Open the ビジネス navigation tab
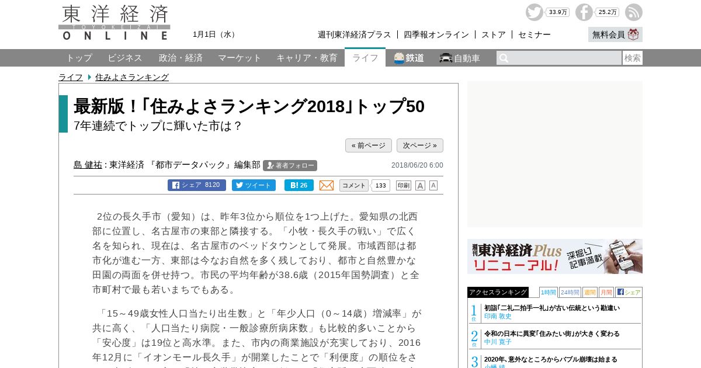The height and width of the screenshot is (368, 701). coord(125,58)
